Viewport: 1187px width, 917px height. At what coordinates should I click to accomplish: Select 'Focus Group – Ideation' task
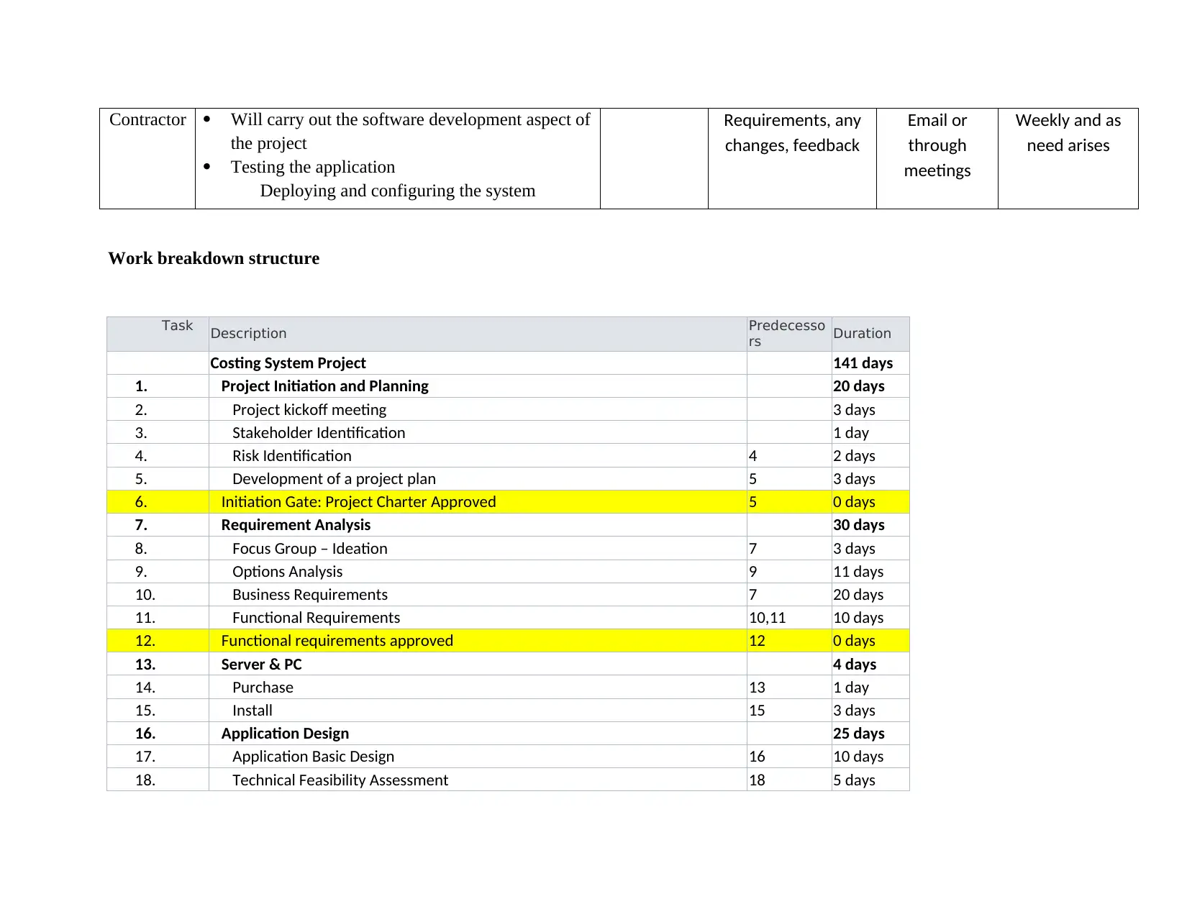click(310, 549)
